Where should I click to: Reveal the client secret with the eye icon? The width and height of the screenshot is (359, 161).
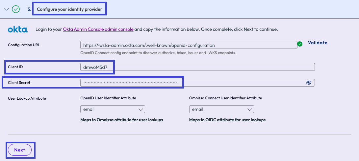[x=309, y=83]
